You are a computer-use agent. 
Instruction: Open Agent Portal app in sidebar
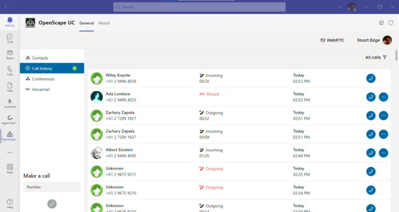click(x=10, y=120)
